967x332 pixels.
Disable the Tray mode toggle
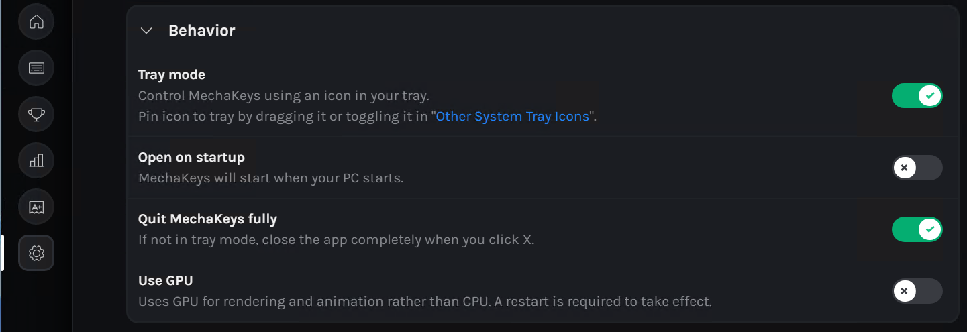tap(917, 96)
